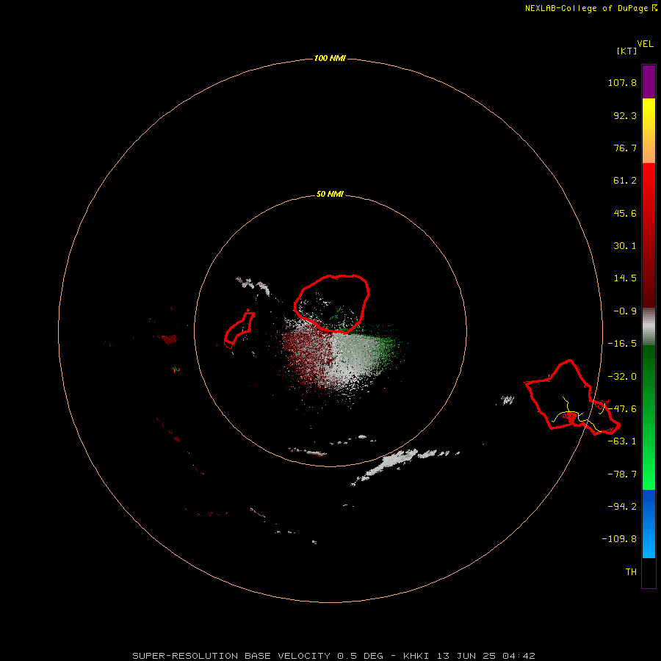Click the 76.7 velocity scale value
Screen dimensions: 661x661
(x=625, y=148)
